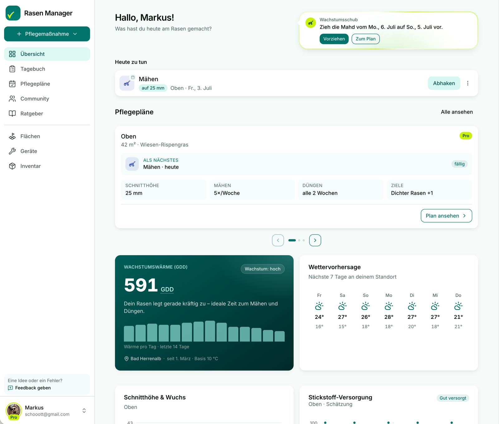
Task: Click the Plan ansehen button
Action: coord(446,216)
